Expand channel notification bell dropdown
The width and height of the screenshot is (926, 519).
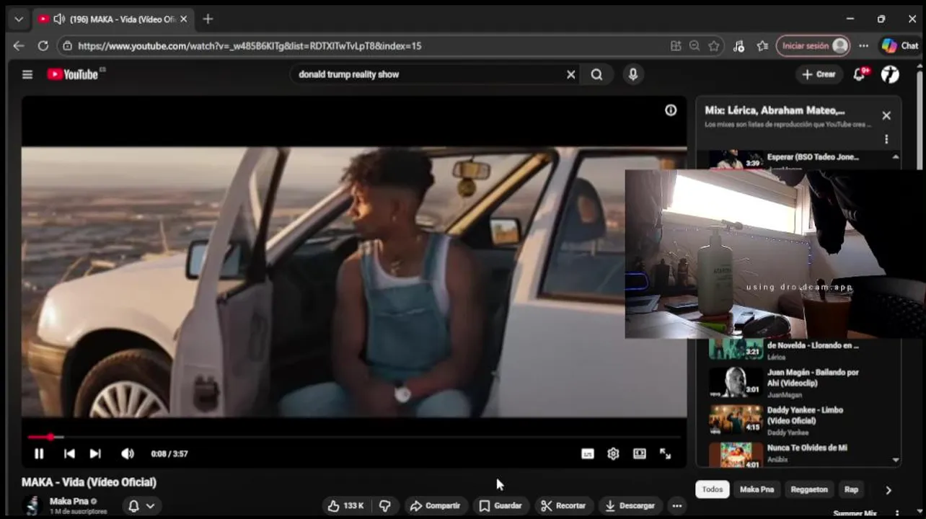pyautogui.click(x=141, y=506)
